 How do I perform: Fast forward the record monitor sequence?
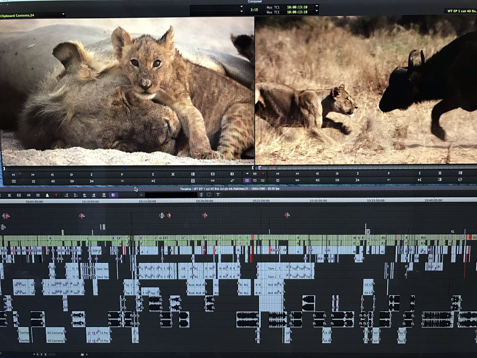pyautogui.click(x=297, y=173)
